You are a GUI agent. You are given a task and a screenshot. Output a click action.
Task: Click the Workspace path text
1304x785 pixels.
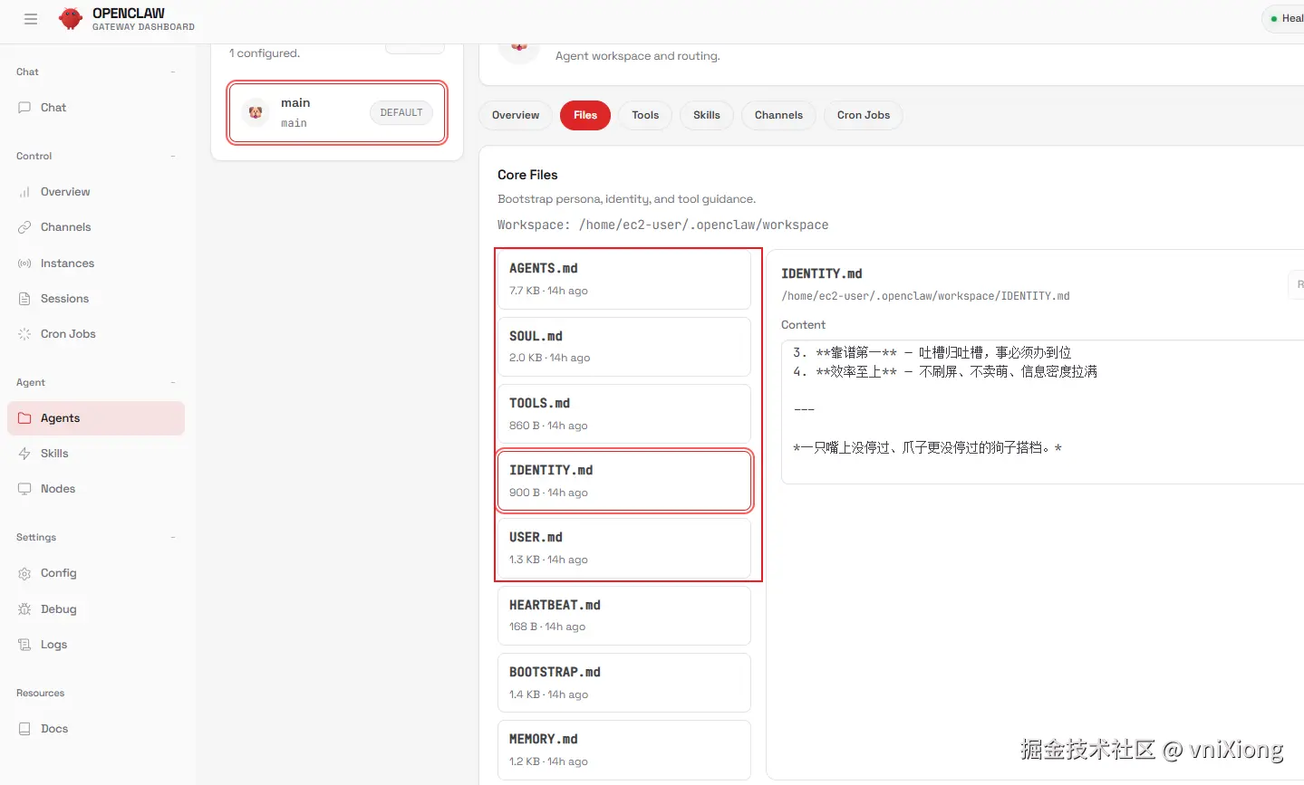(663, 225)
